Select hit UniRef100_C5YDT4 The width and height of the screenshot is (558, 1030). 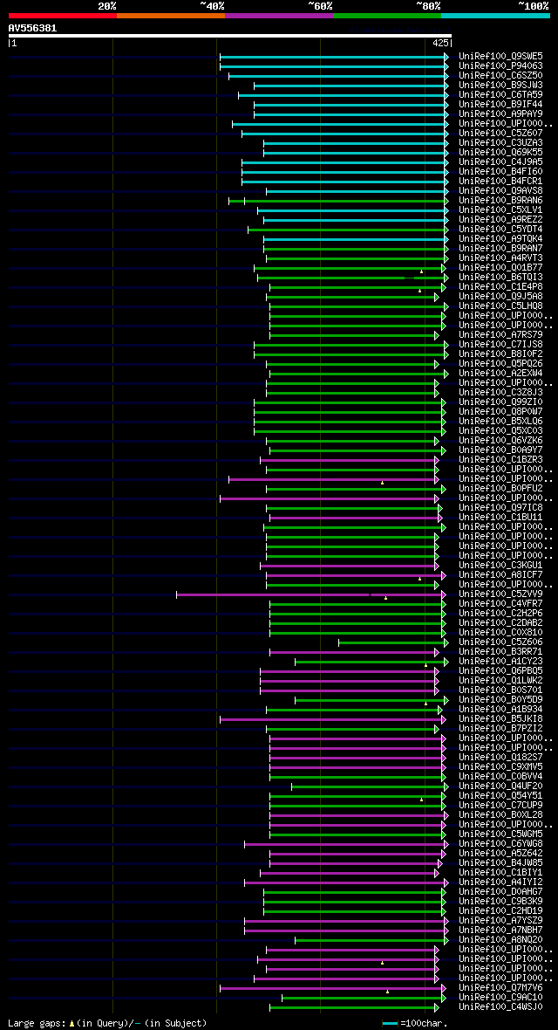click(x=500, y=230)
